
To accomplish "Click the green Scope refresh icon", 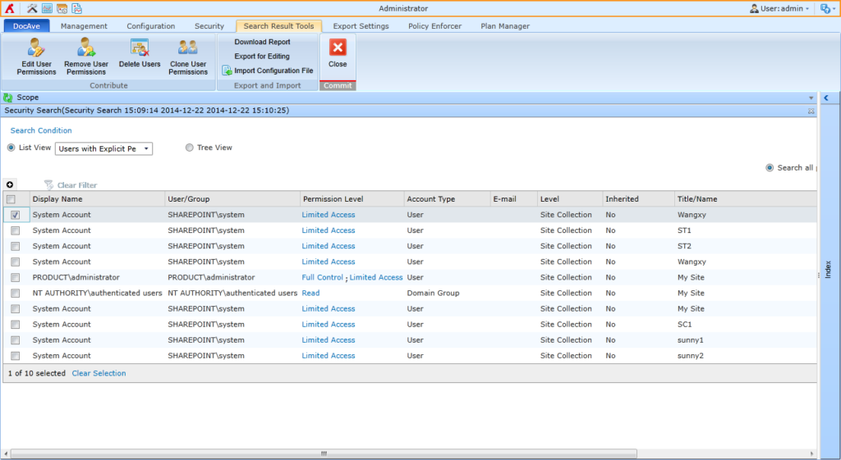I will coord(8,98).
